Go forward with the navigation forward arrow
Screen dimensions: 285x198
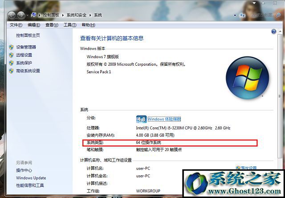point(21,15)
